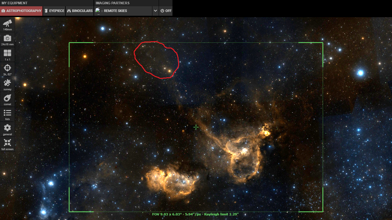This screenshot has height=220, width=392.
Task: Click the green crosshair at frame center
Action: [196, 127]
